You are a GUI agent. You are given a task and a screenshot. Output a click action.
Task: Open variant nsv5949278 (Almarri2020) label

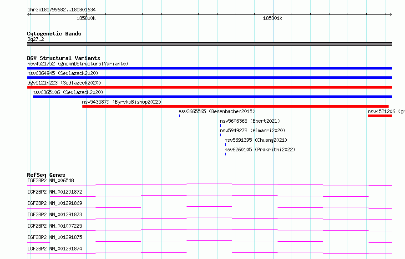click(253, 130)
